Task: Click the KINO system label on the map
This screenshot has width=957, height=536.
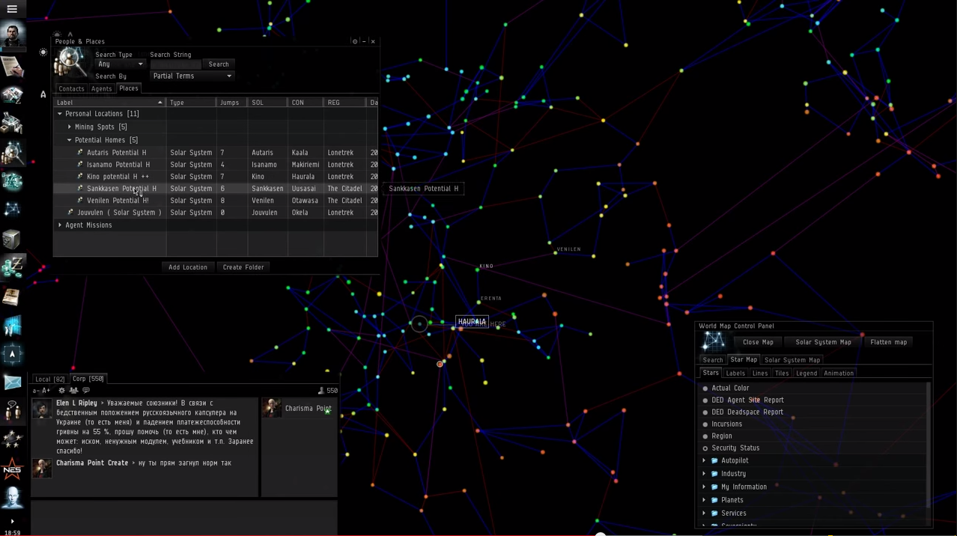Action: (x=487, y=266)
